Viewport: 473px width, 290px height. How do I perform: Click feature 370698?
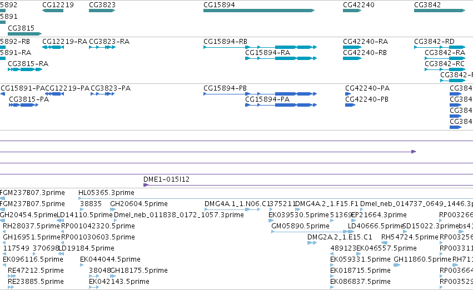pos(46,248)
